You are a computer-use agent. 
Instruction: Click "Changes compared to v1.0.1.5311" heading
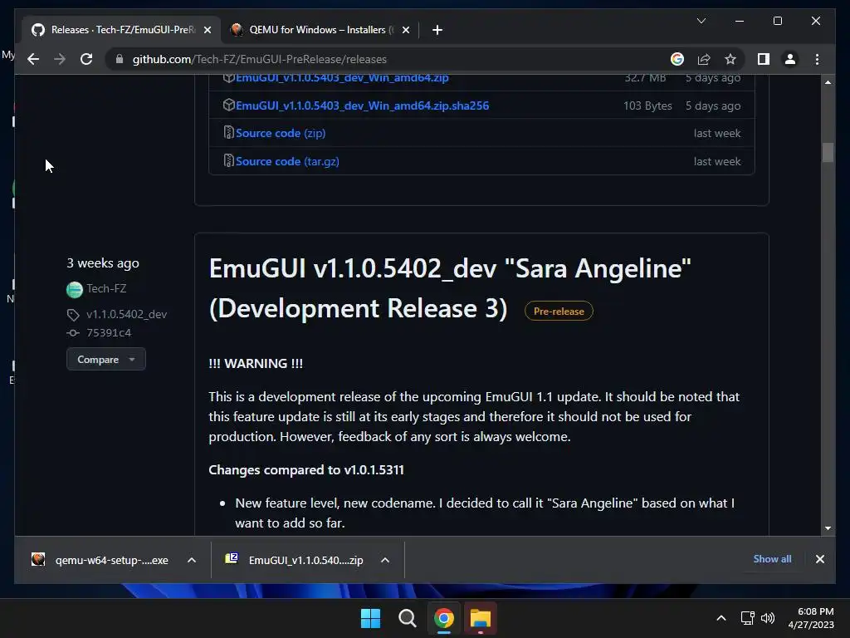(306, 470)
